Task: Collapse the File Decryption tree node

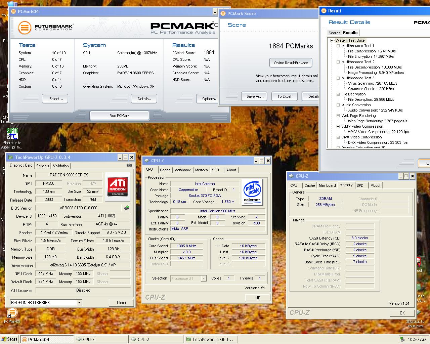Action: [x=338, y=94]
